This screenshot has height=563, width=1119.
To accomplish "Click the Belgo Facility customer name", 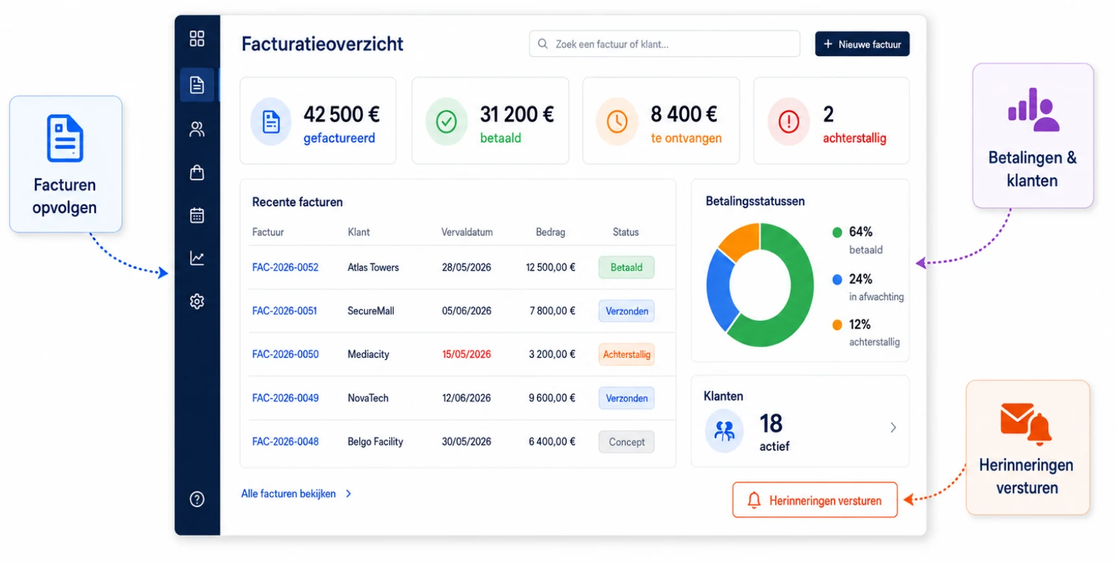I will click(375, 442).
